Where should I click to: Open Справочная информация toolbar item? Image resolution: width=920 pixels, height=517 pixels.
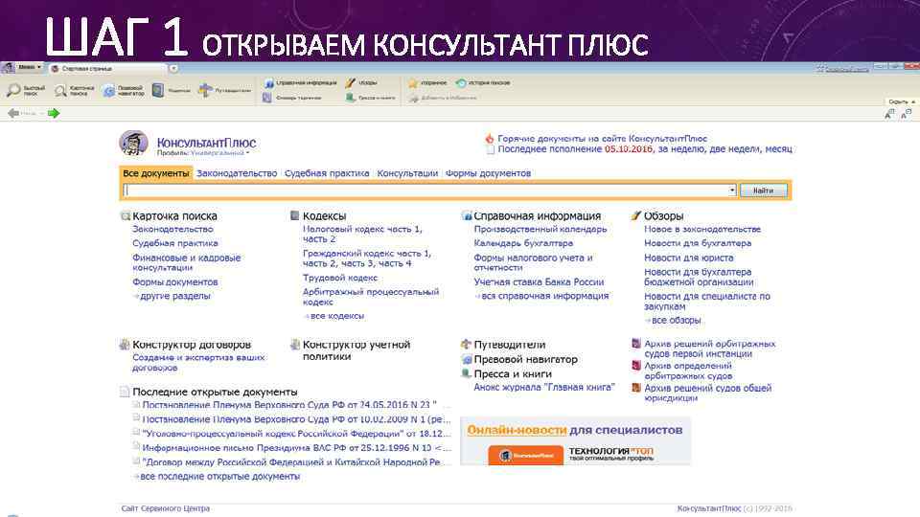[x=300, y=82]
